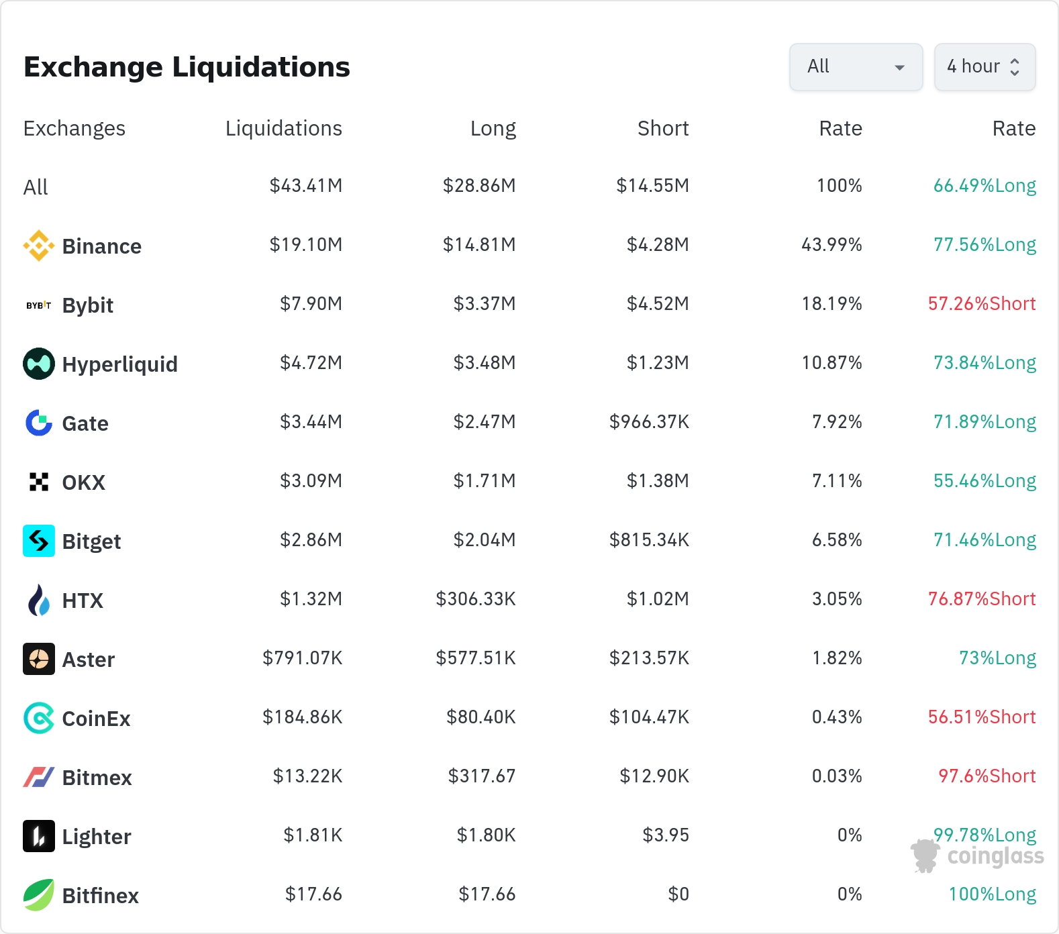Open the Bitfinex exchange link
The image size is (1059, 934).
click(x=100, y=896)
